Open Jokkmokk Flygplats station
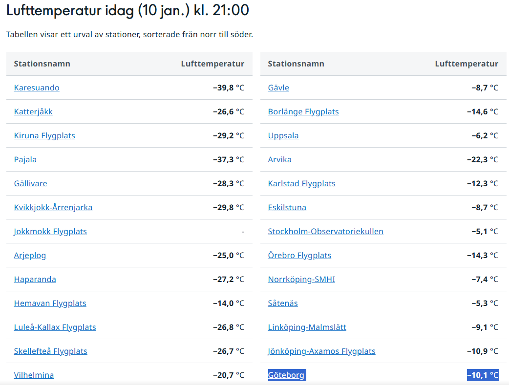509x392 pixels. tap(50, 232)
